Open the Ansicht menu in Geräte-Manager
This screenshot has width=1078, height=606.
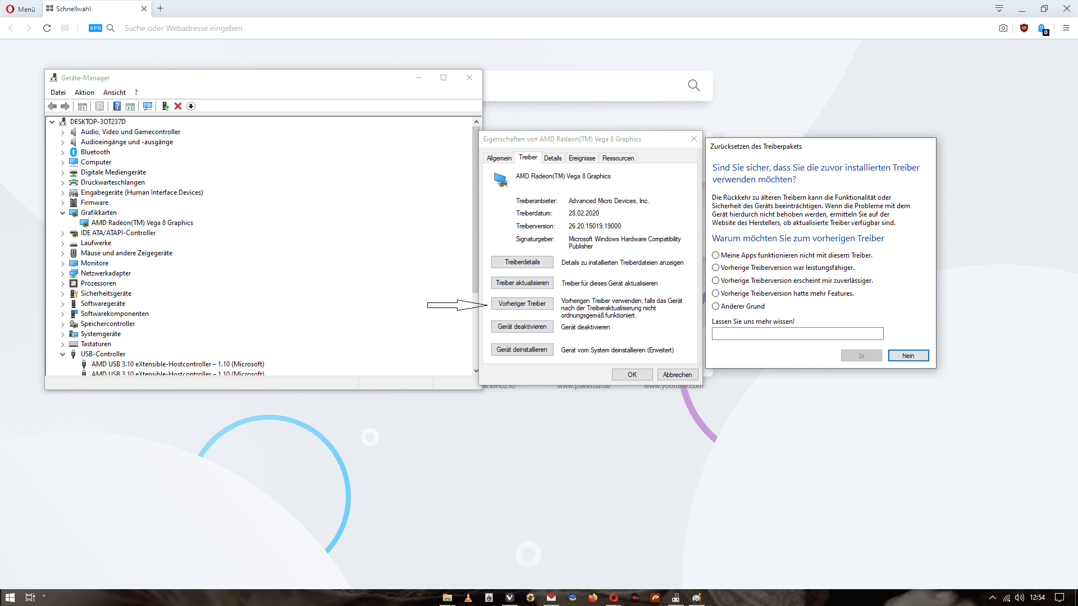115,93
